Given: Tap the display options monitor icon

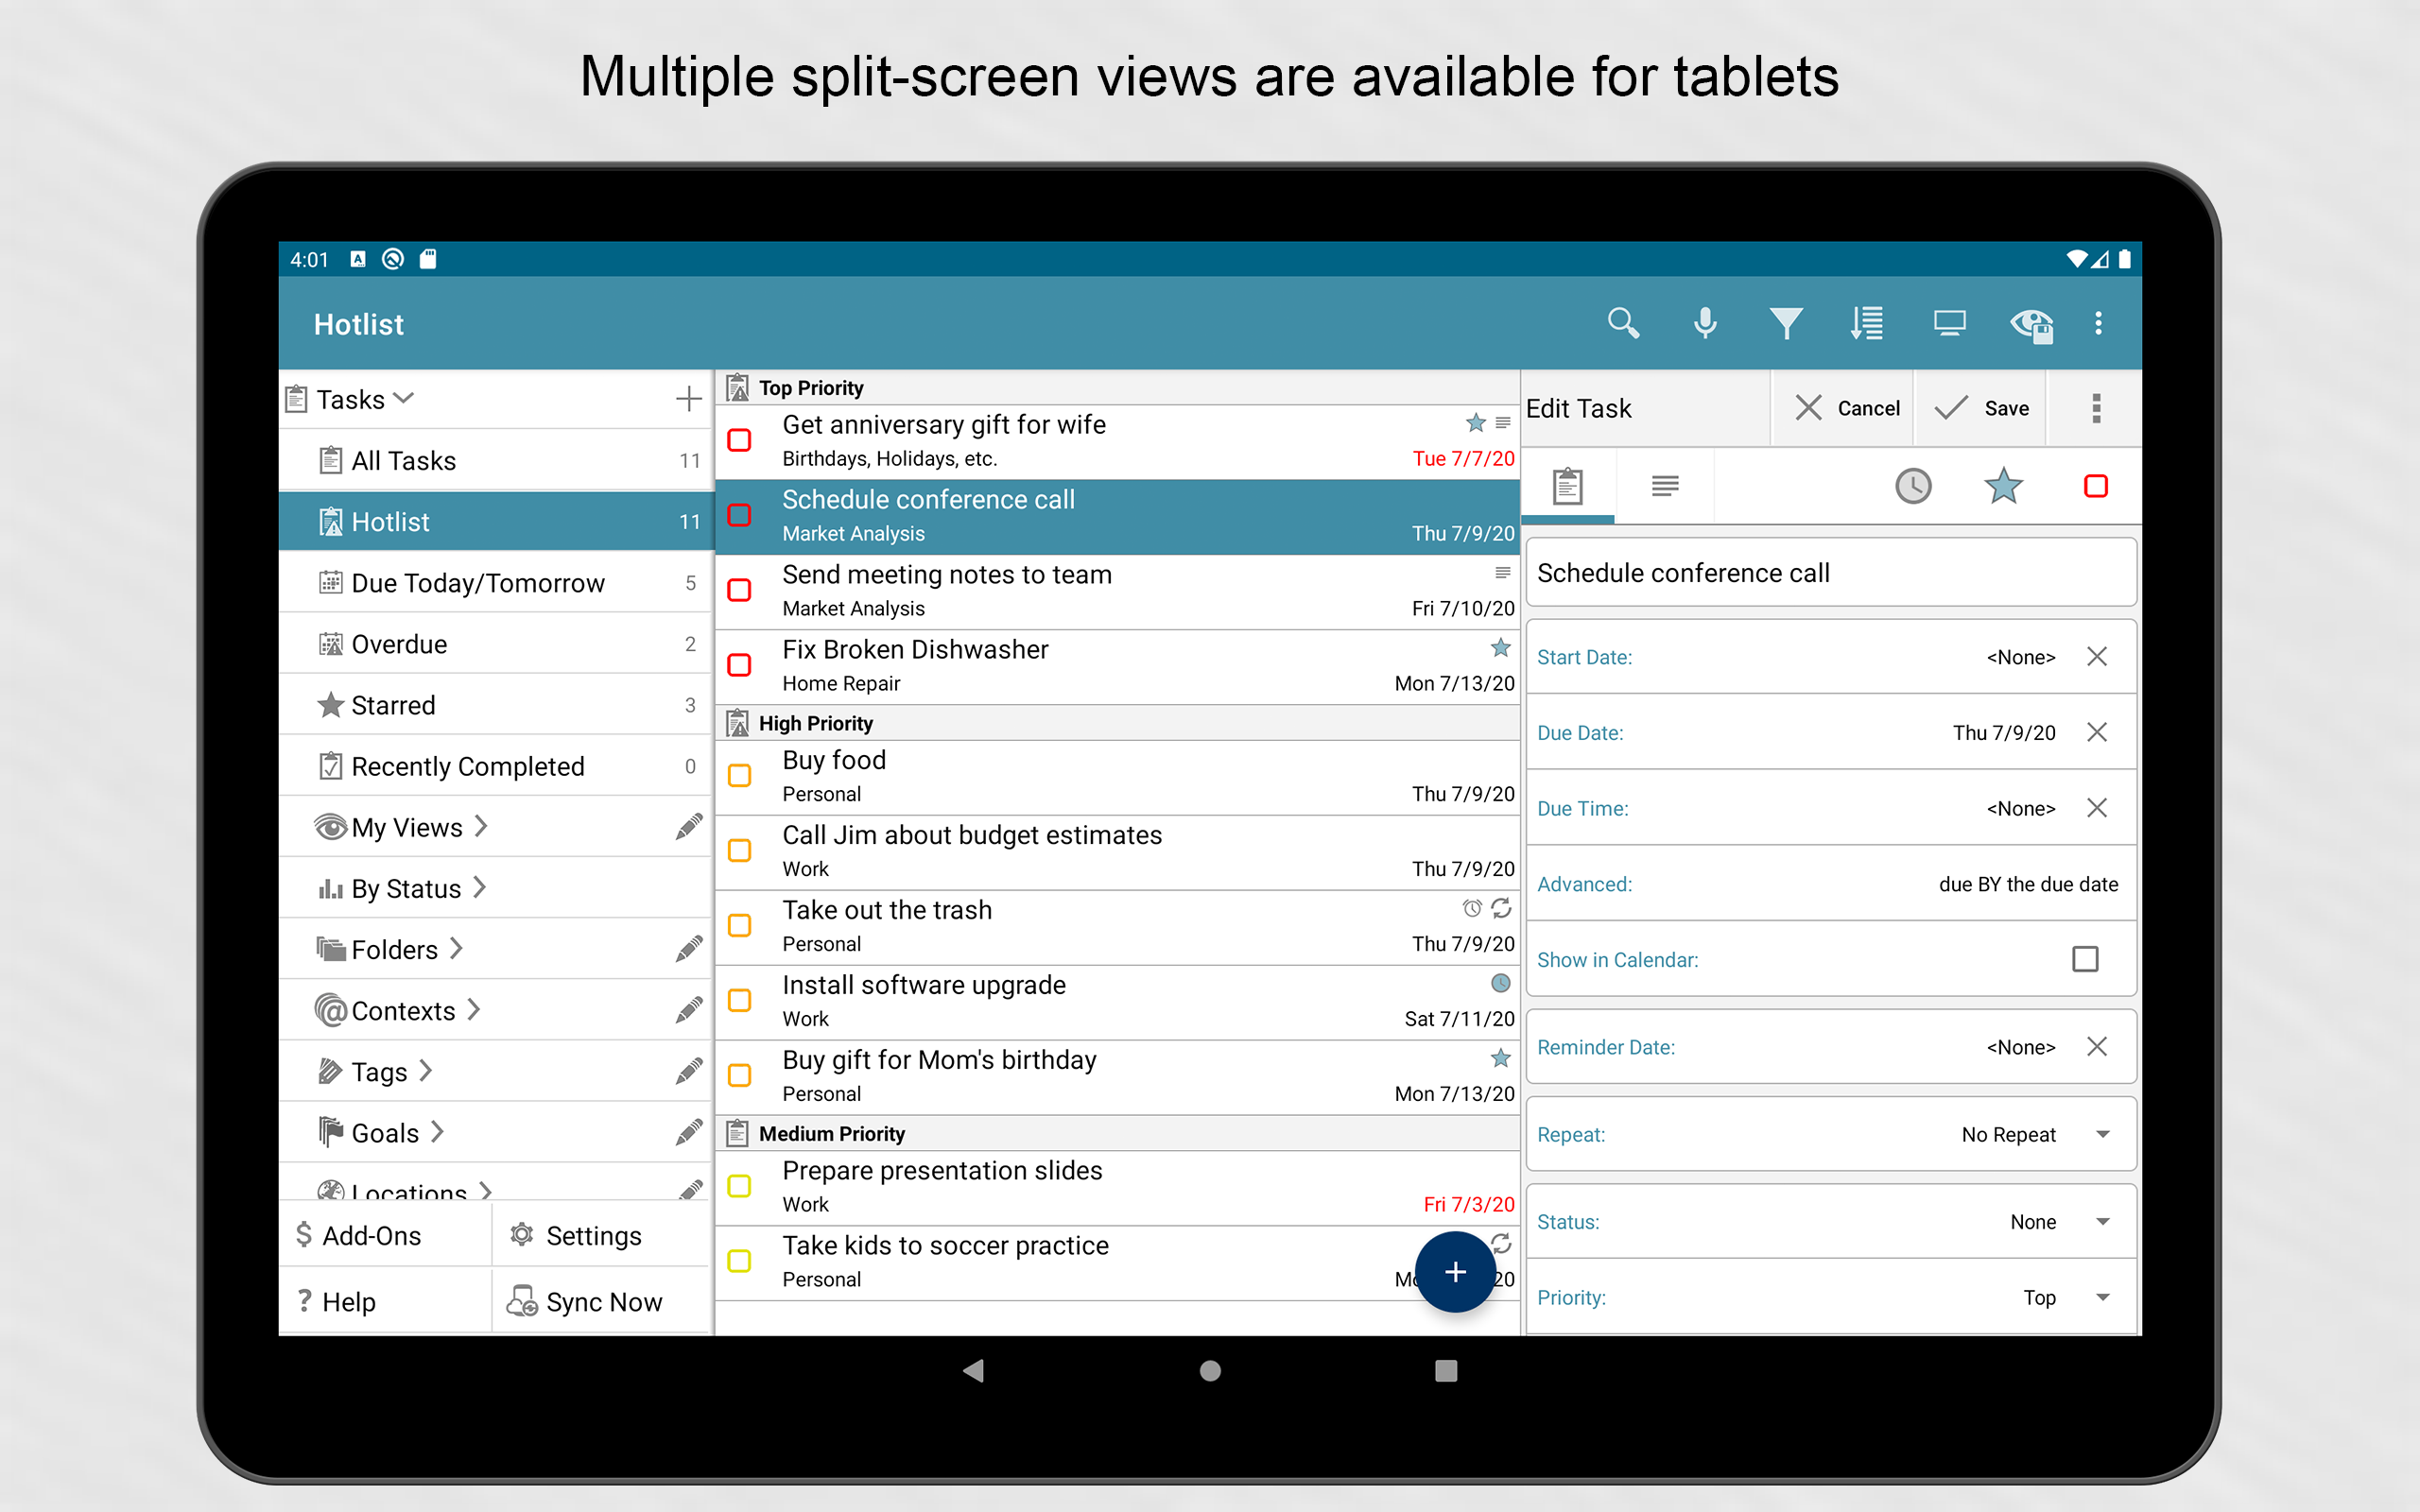Looking at the screenshot, I should tap(1949, 323).
